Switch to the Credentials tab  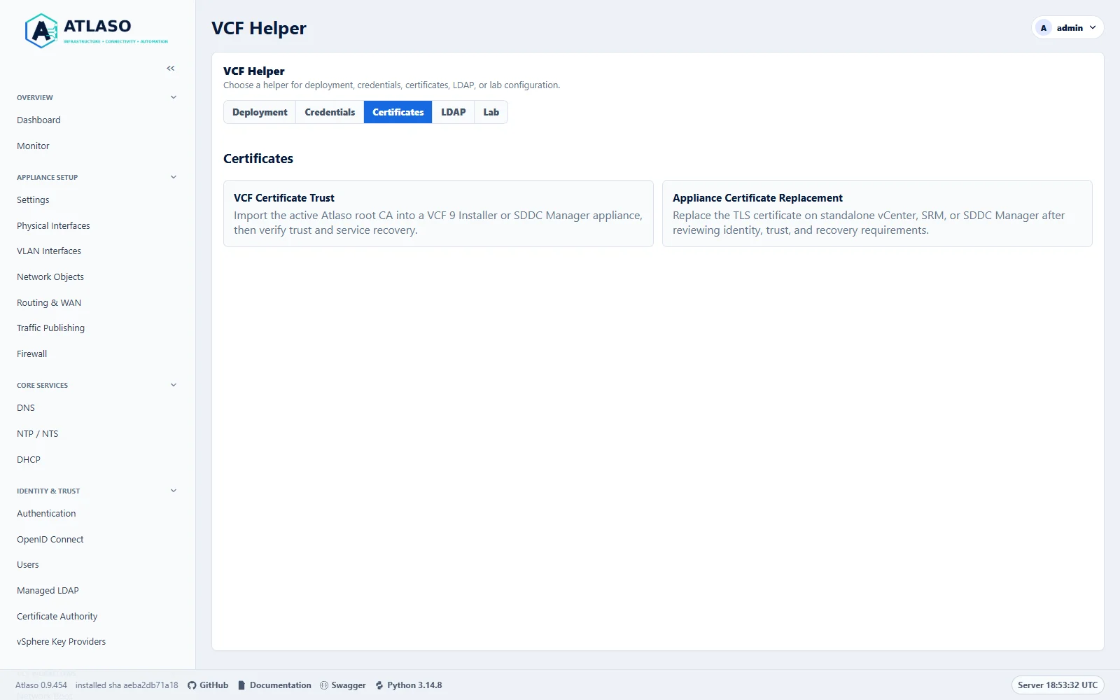pyautogui.click(x=330, y=112)
